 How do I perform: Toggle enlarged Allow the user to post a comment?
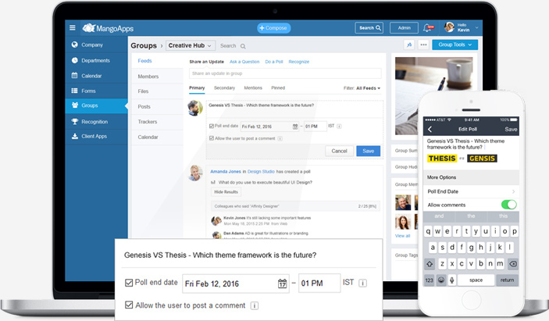coord(129,305)
